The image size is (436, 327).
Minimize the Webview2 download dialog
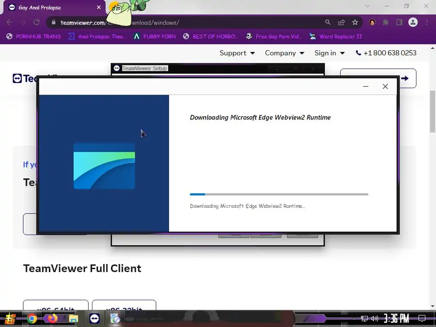pyautogui.click(x=366, y=86)
